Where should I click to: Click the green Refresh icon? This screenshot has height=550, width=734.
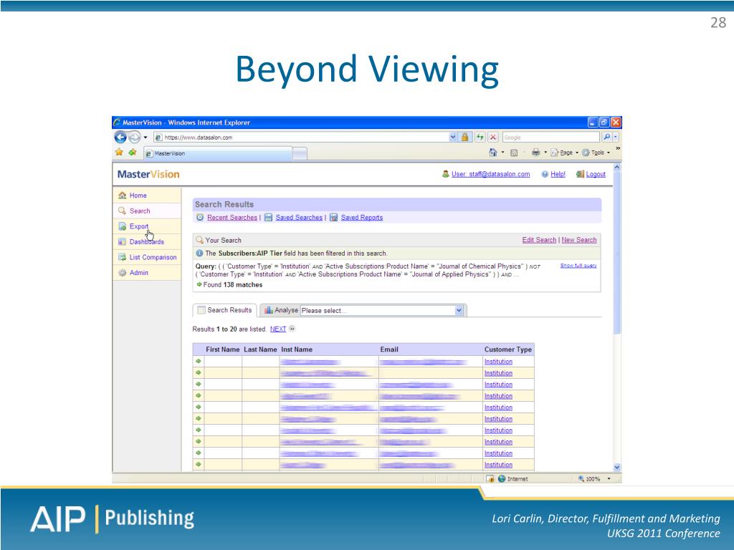click(x=480, y=137)
